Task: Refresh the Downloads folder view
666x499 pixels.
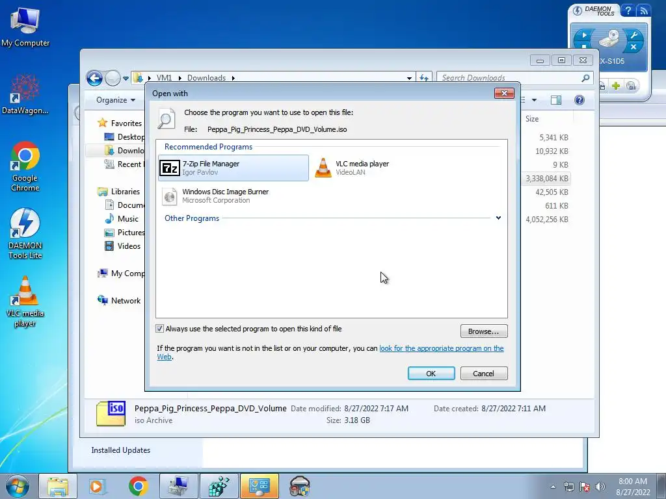Action: click(424, 78)
